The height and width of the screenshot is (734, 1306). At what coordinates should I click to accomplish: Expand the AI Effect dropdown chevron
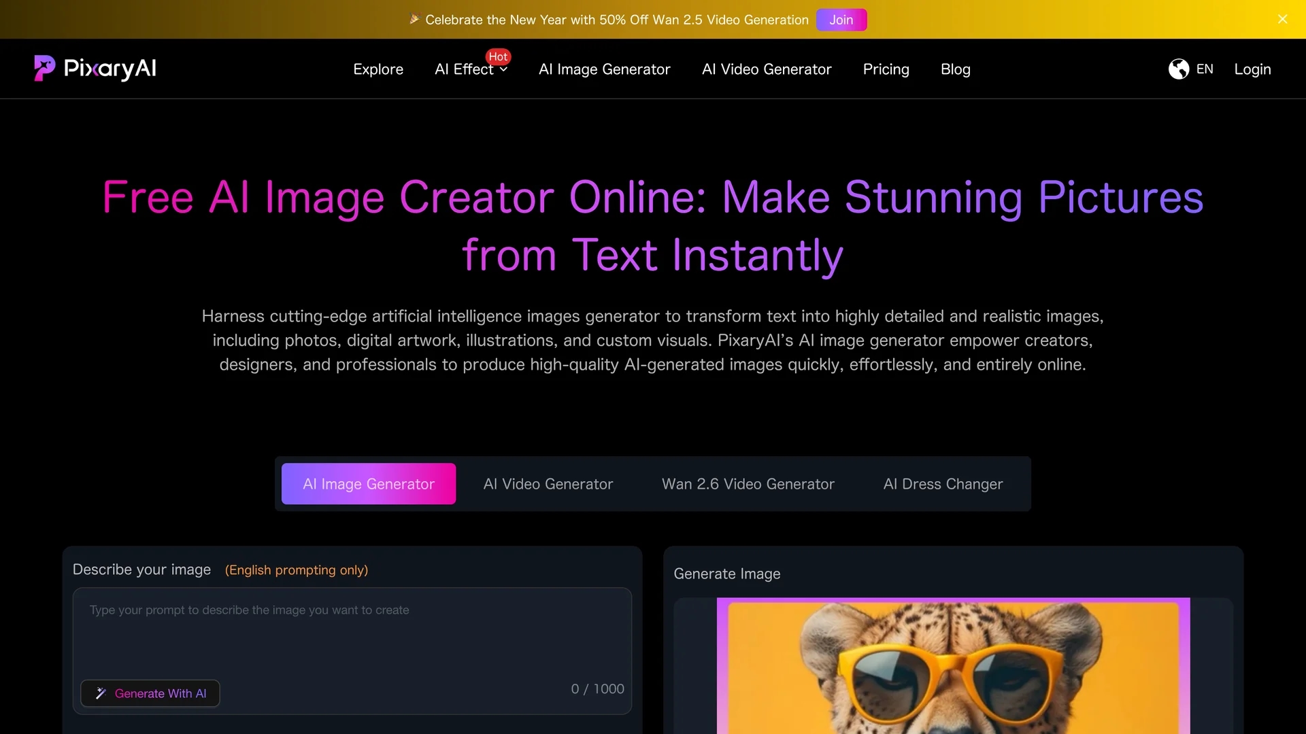503,70
